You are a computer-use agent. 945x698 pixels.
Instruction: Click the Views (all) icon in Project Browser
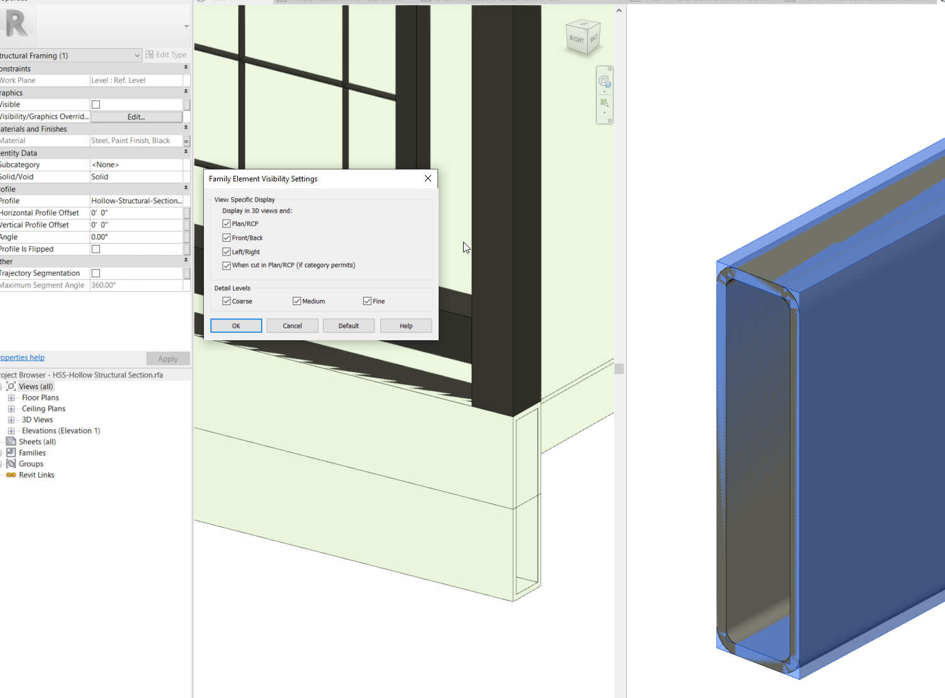tap(11, 386)
